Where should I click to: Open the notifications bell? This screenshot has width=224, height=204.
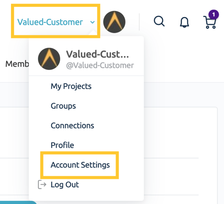tap(184, 22)
